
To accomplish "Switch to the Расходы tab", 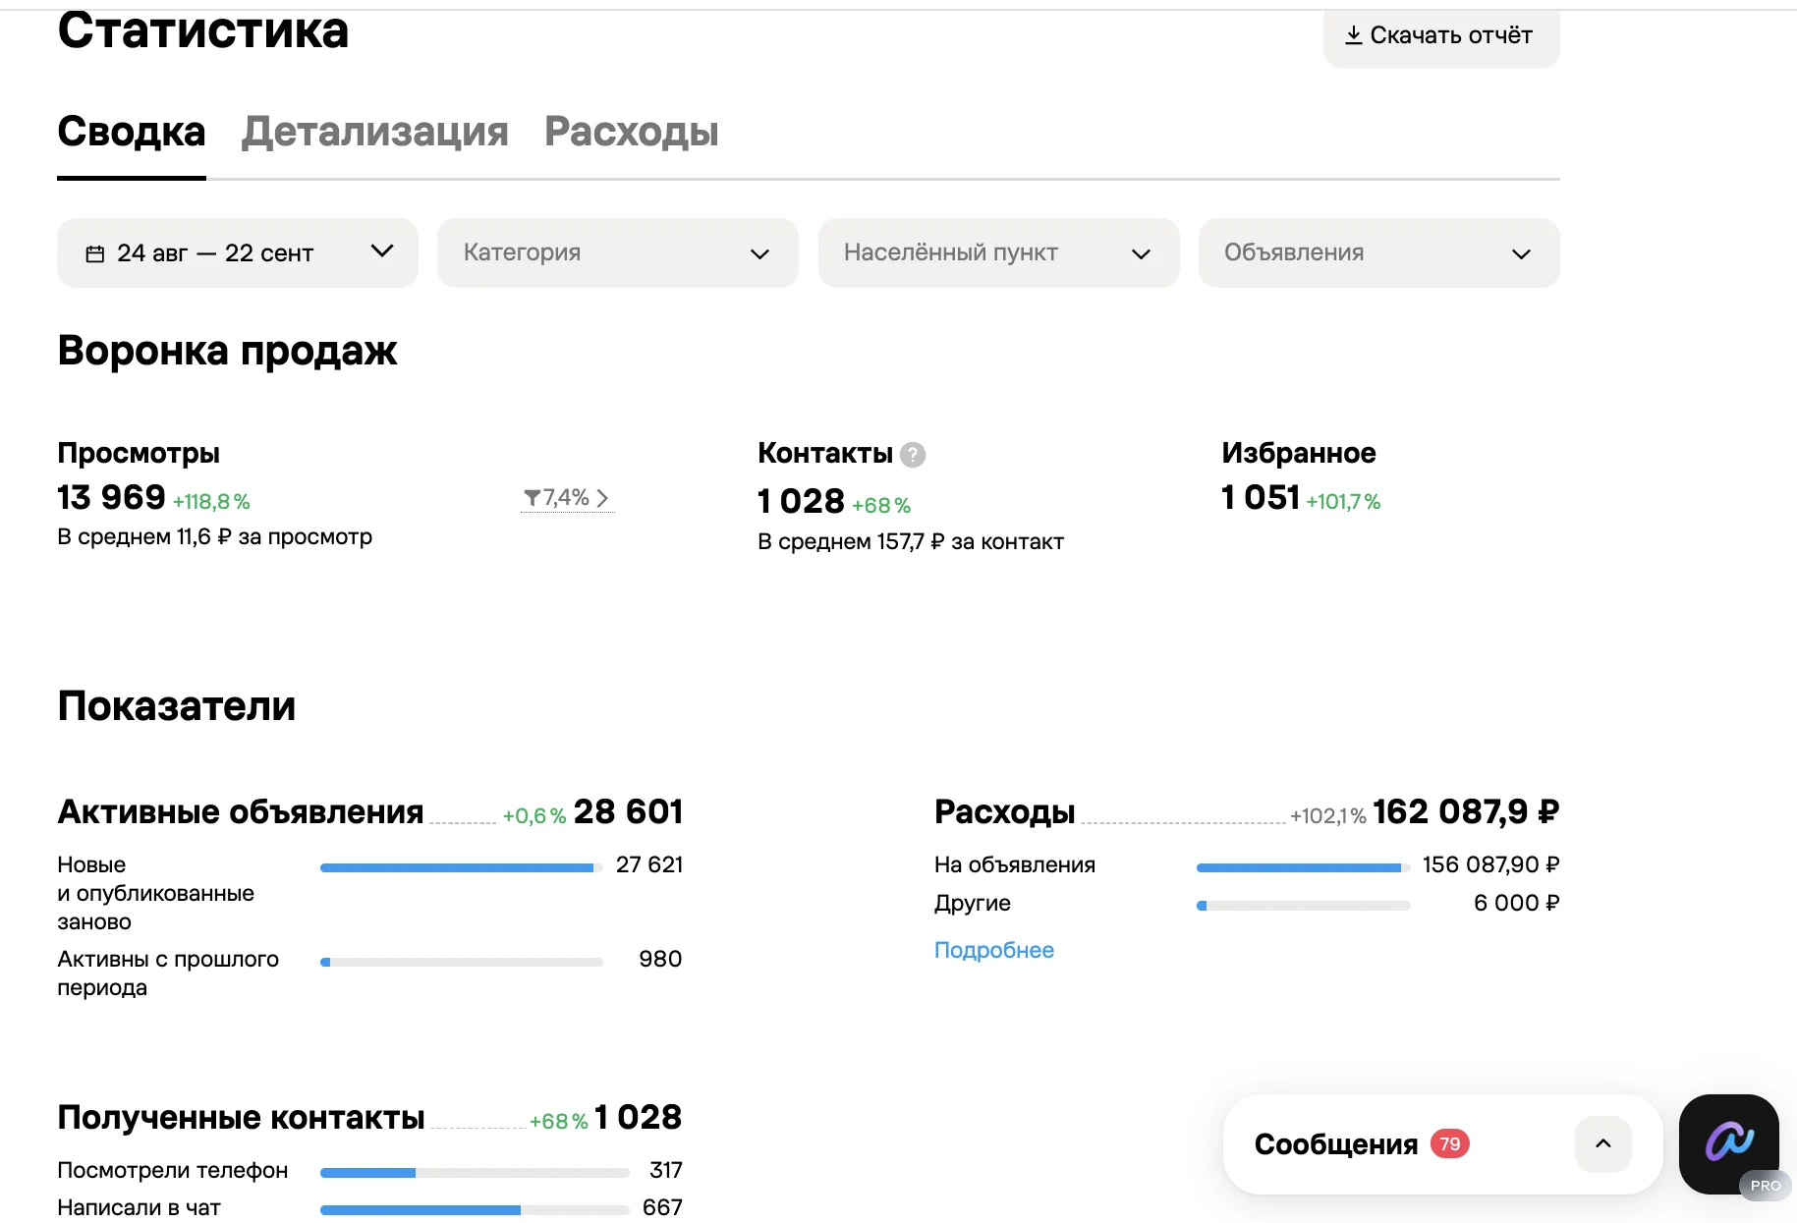I will coord(632,132).
